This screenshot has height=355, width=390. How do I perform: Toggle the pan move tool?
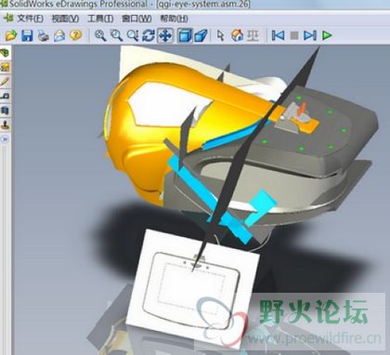165,35
